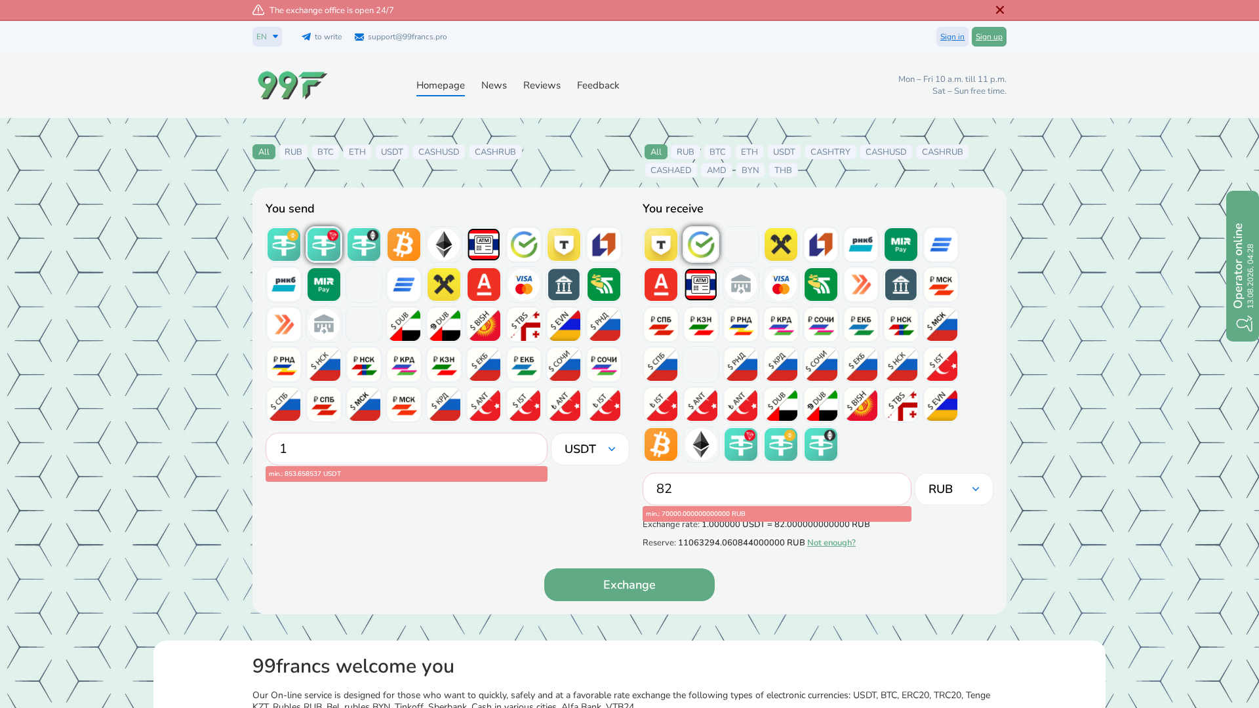The width and height of the screenshot is (1259, 708).
Task: Choose Ethereum icon in You send
Action: pyautogui.click(x=444, y=245)
